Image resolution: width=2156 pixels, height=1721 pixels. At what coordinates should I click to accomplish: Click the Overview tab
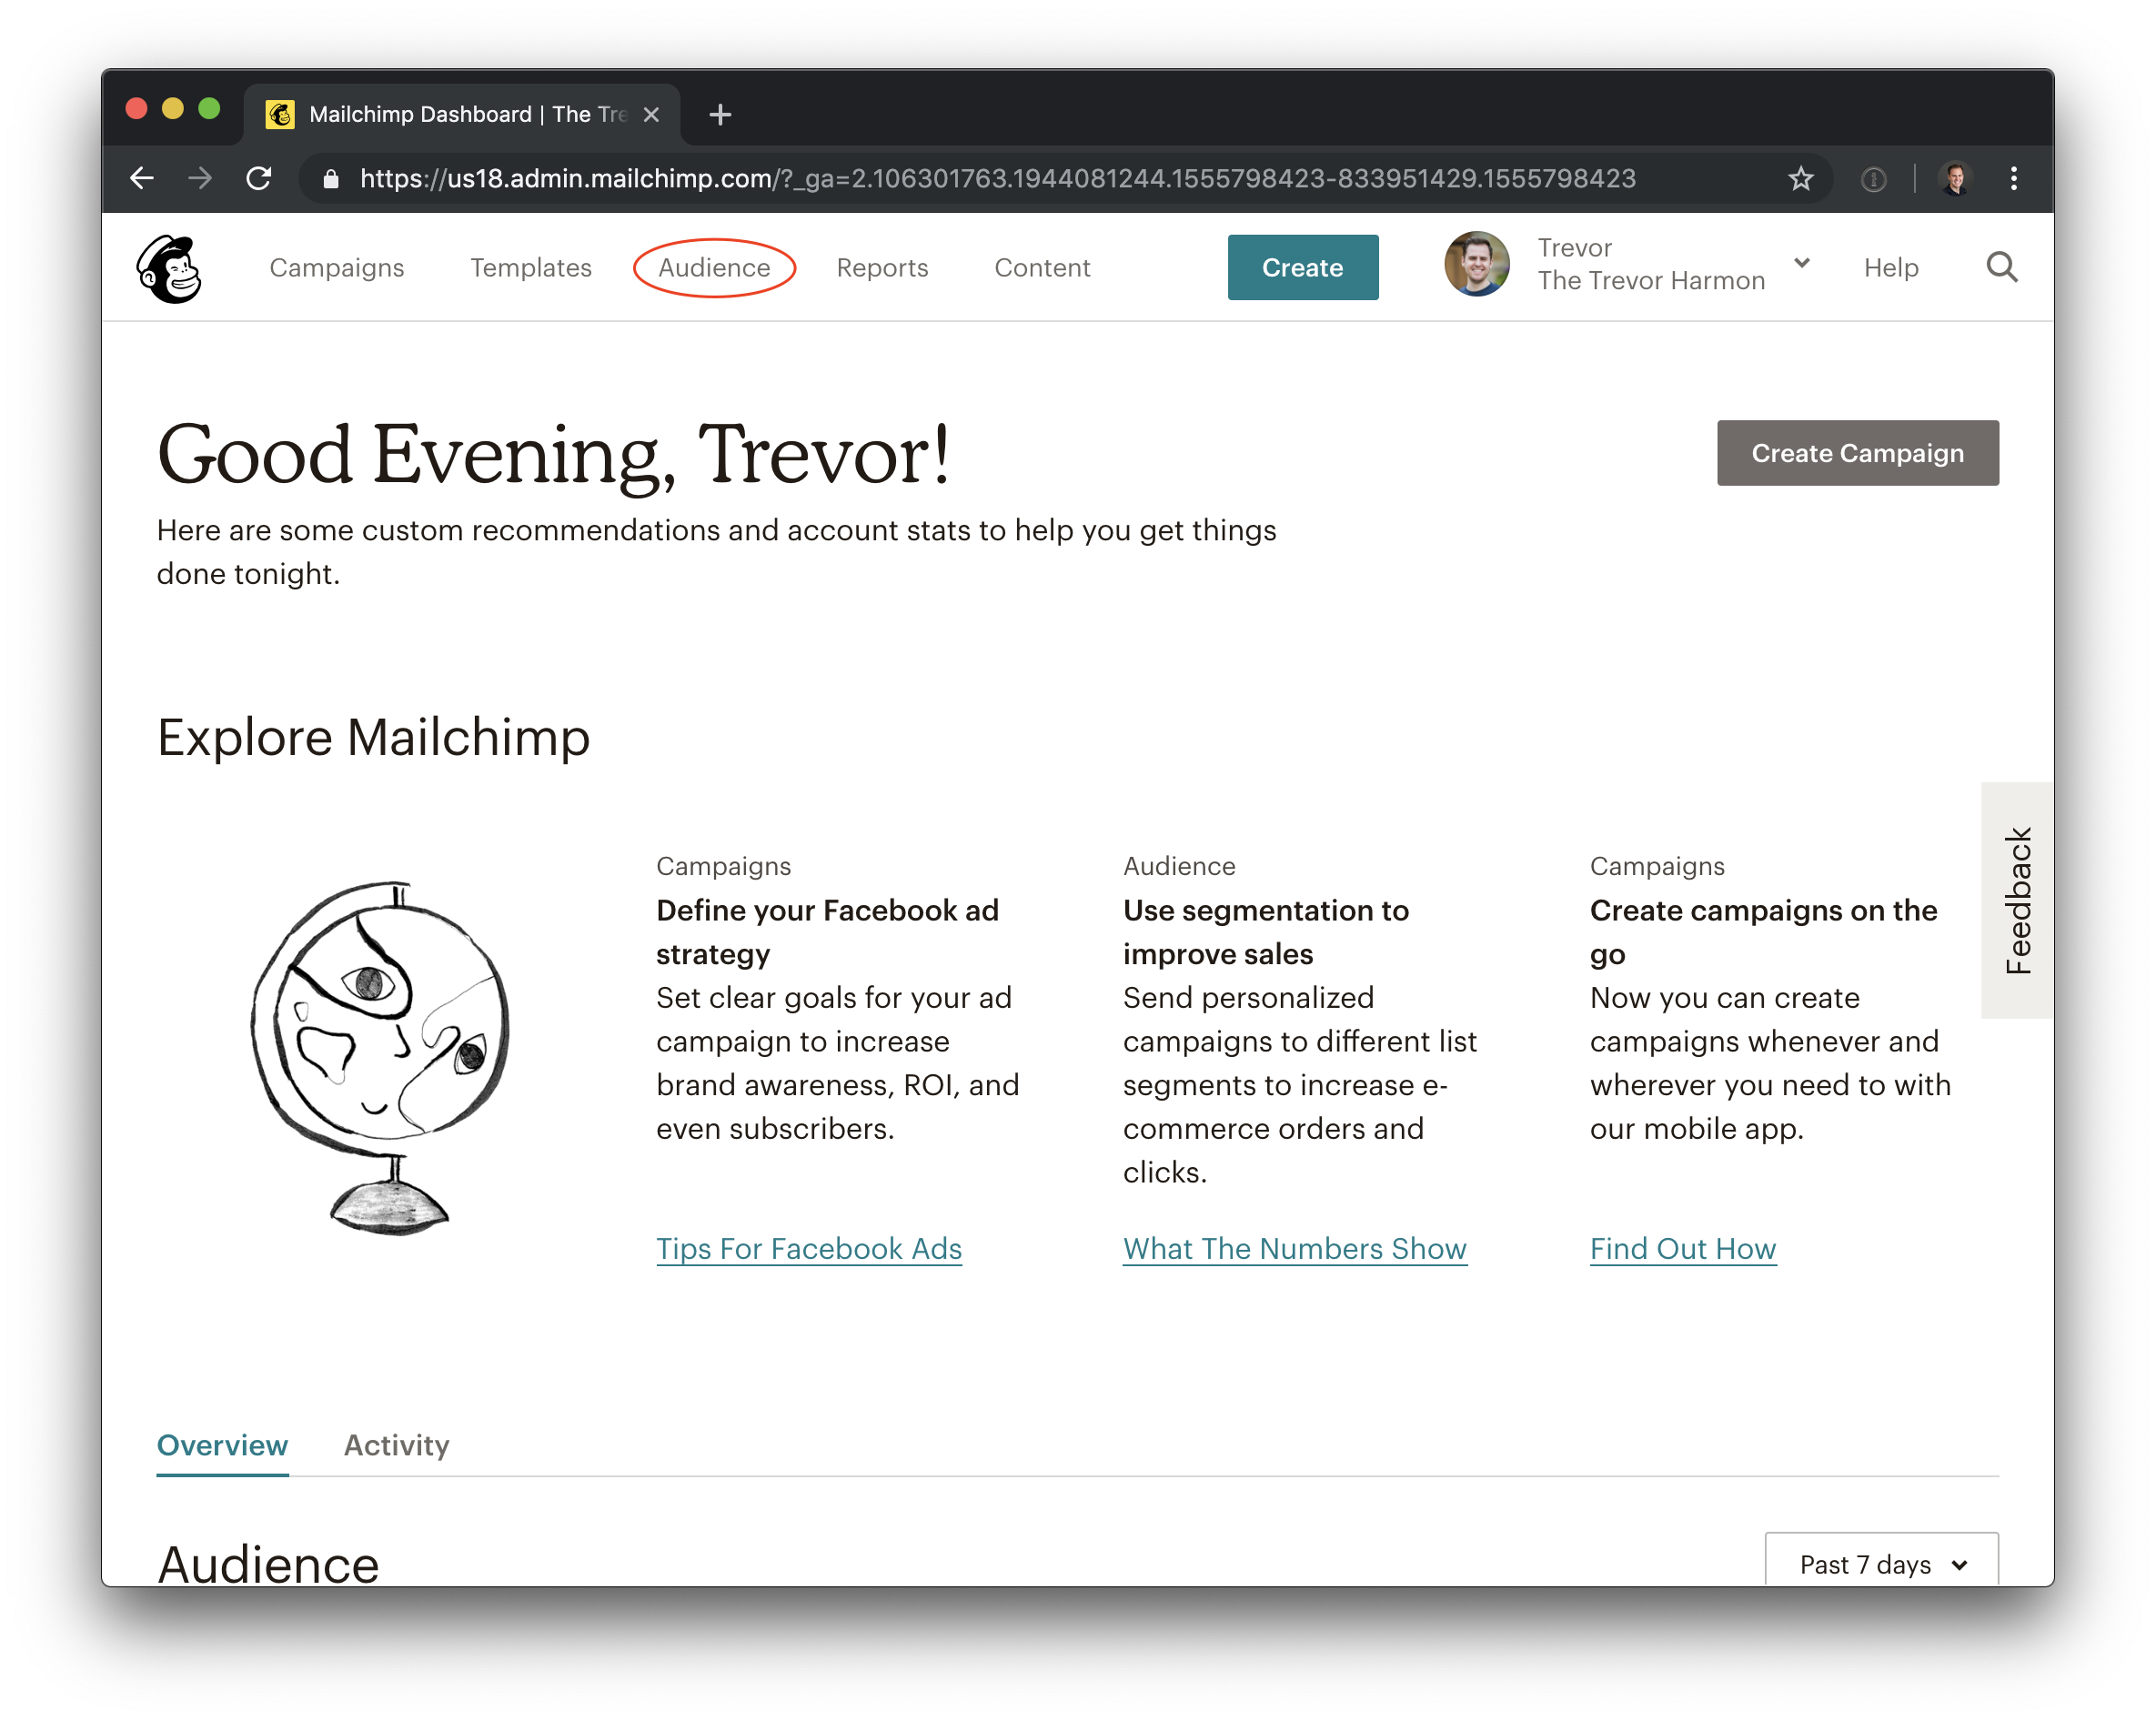[x=223, y=1445]
